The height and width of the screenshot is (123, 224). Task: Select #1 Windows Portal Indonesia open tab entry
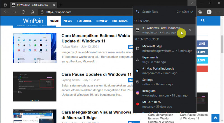pyautogui.click(x=164, y=30)
